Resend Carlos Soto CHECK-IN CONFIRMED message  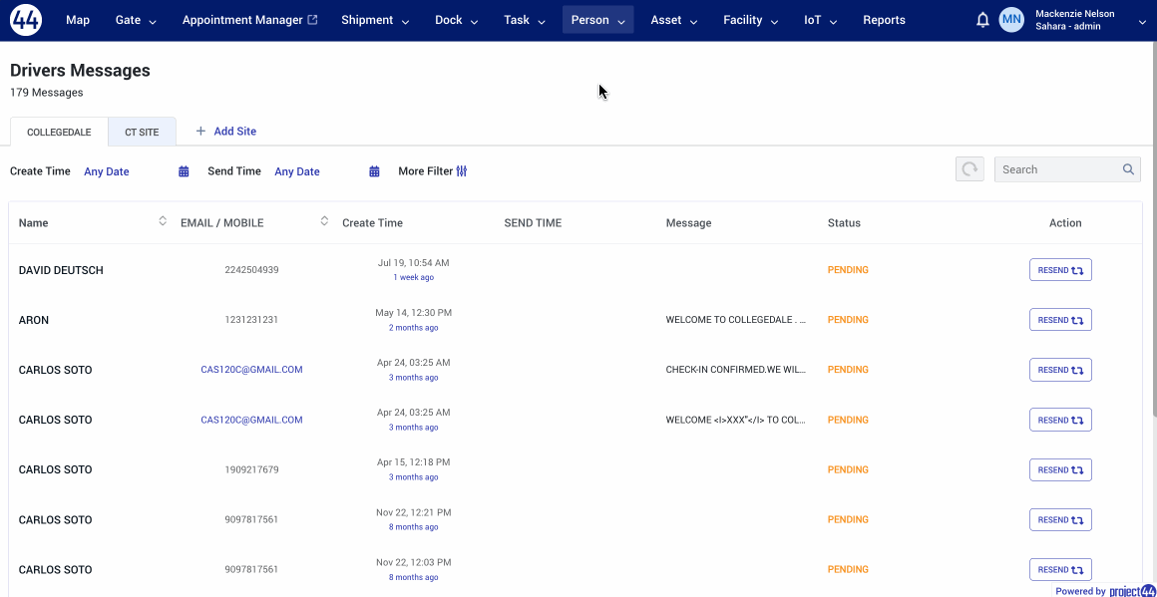[x=1060, y=370]
